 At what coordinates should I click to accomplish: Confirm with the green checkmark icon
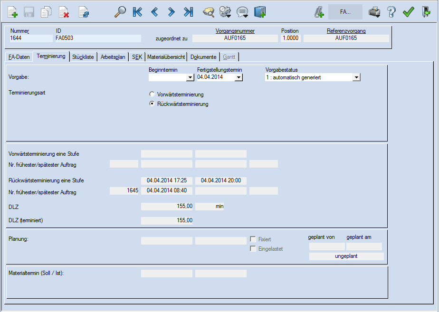click(x=408, y=12)
